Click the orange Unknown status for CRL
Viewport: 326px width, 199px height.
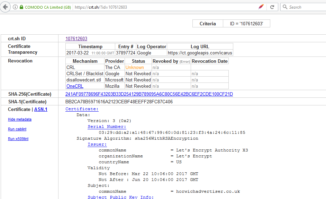coord(135,68)
